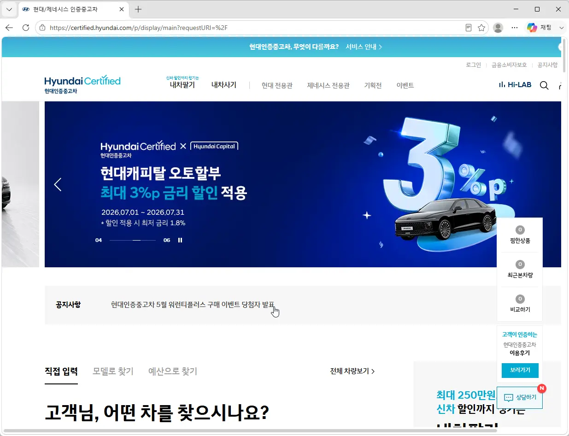Open 이벤트 menu
The image size is (569, 436).
coord(405,85)
